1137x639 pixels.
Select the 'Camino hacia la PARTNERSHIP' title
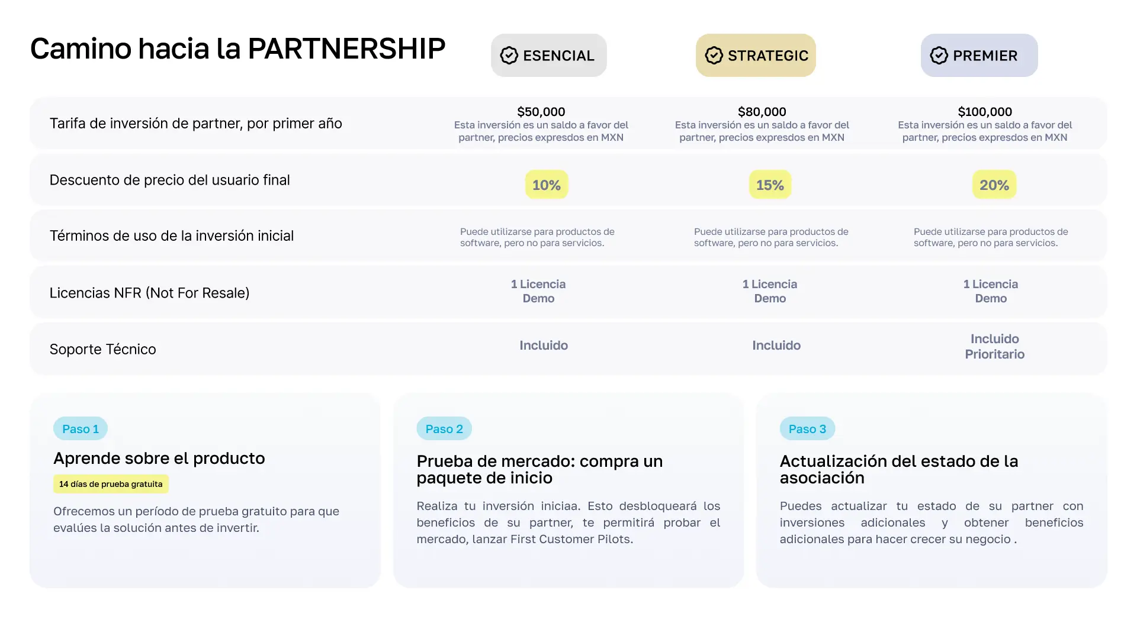tap(237, 49)
